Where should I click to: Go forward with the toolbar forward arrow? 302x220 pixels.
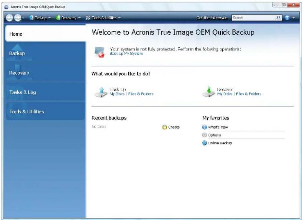(x=18, y=18)
